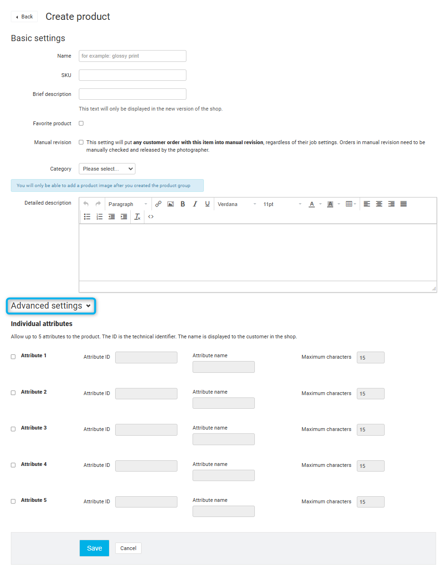This screenshot has height=577, width=446.
Task: Click the 'Basic settings' heading
Action: [38, 38]
